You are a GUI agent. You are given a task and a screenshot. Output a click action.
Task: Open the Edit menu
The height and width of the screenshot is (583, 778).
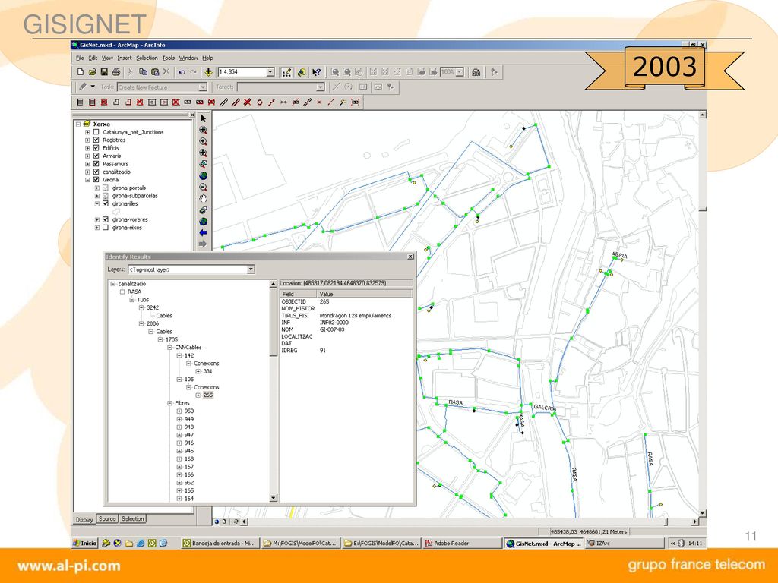[x=93, y=58]
